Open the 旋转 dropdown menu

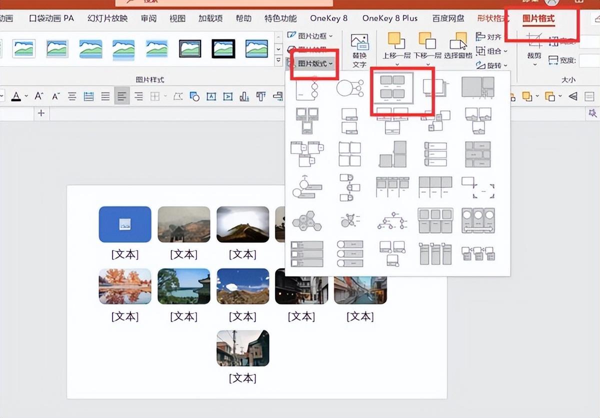tap(492, 65)
